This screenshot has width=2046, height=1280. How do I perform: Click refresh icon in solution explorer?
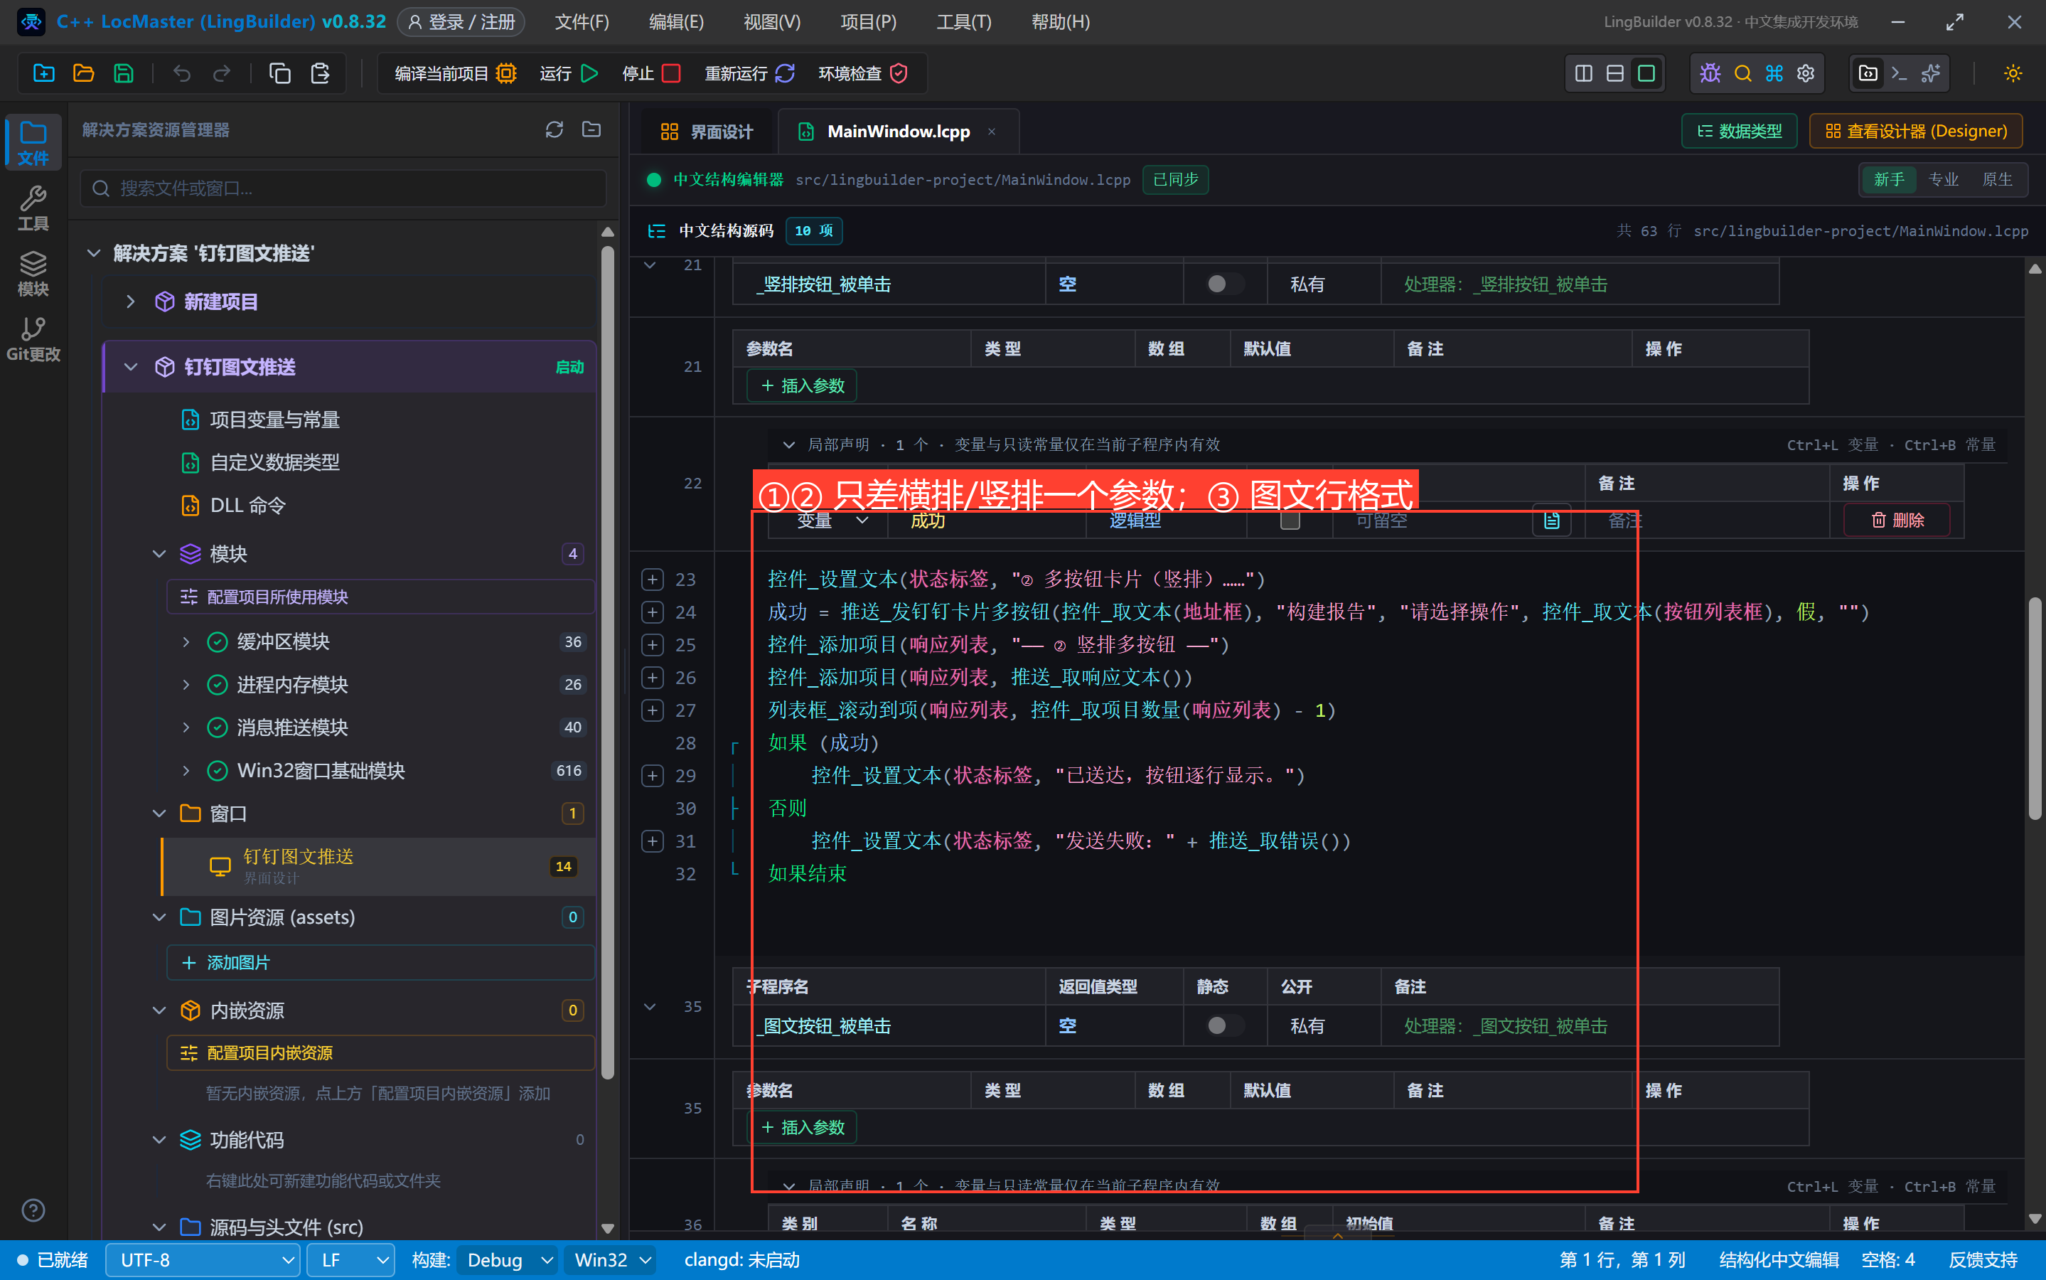click(x=555, y=129)
